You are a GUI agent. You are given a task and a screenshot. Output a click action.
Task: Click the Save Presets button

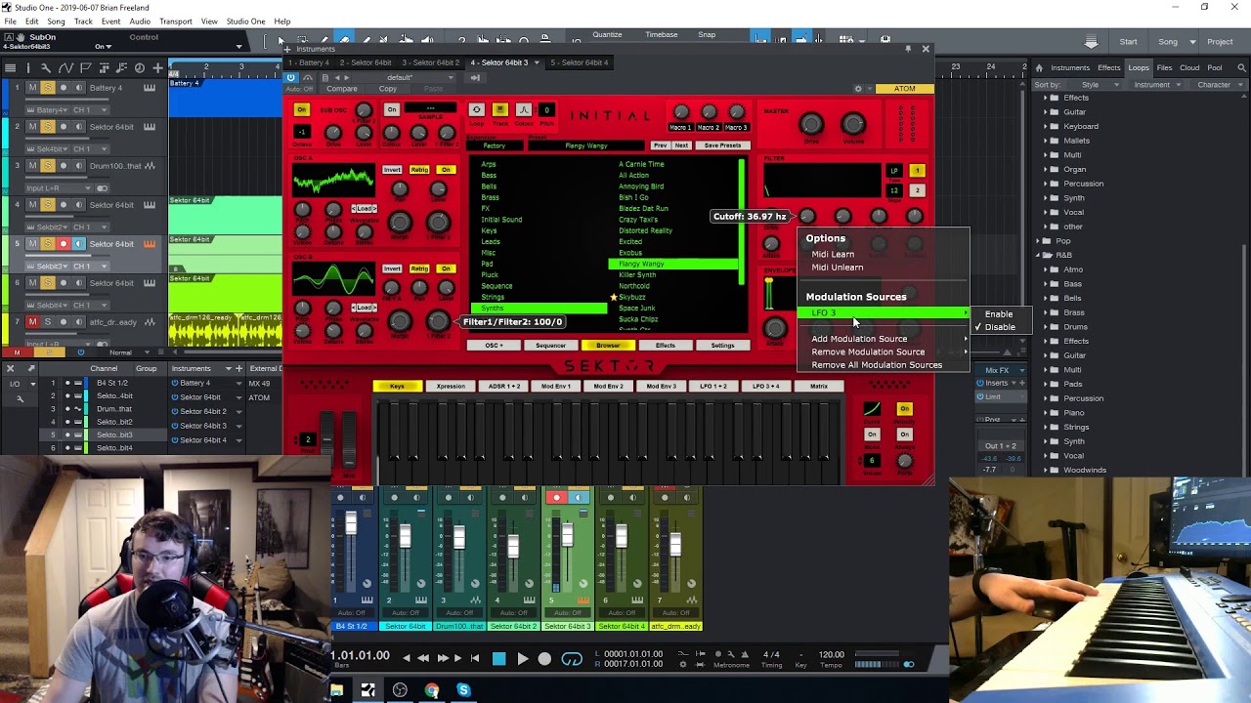tap(722, 145)
